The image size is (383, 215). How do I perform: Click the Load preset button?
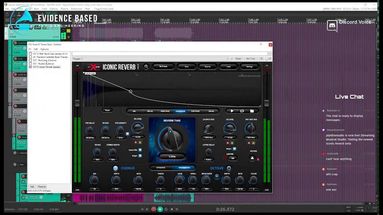pos(229,67)
